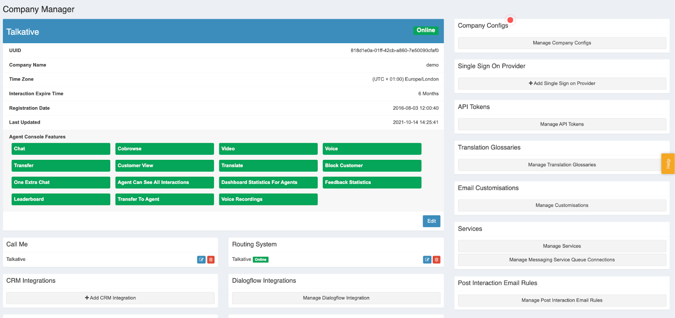675x318 pixels.
Task: Click the Company Manager page title
Action: point(39,9)
